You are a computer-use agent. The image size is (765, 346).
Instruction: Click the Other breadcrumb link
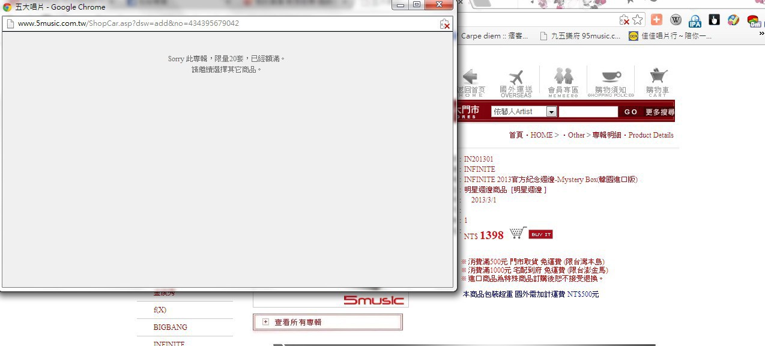(576, 135)
